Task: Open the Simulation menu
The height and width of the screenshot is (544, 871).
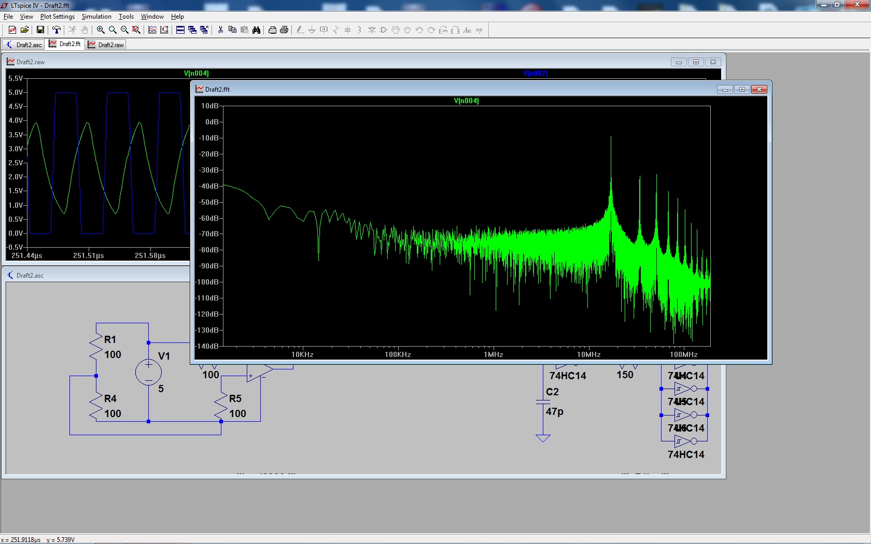Action: pyautogui.click(x=96, y=17)
